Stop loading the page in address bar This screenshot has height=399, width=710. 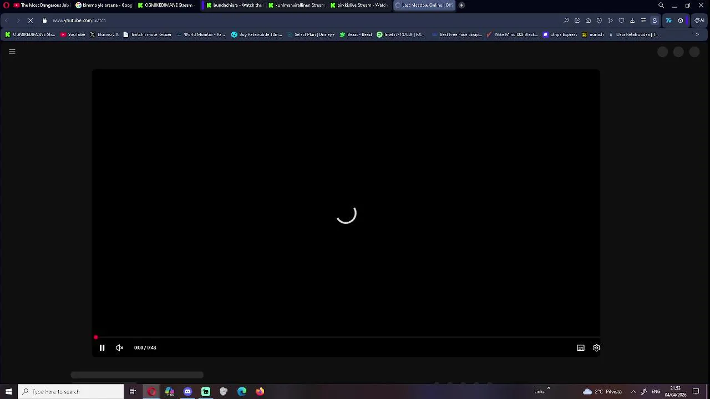[x=31, y=21]
